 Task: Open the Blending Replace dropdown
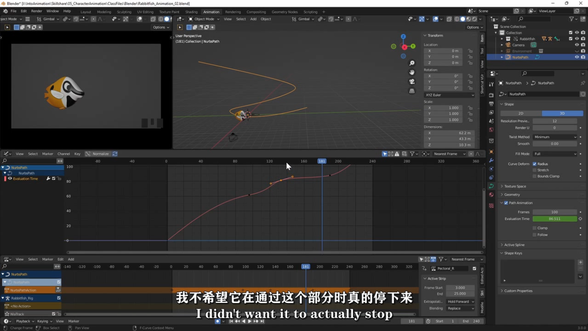[x=460, y=308]
